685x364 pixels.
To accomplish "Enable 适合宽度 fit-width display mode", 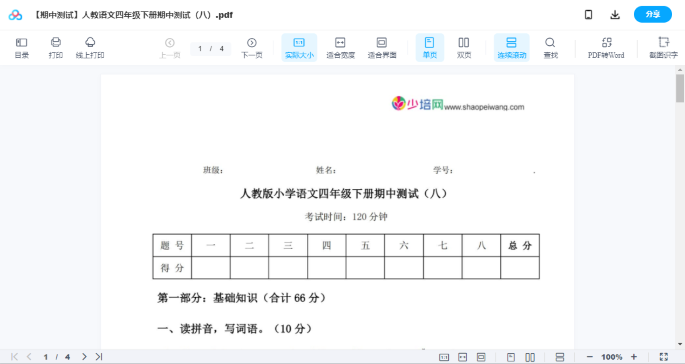I will click(x=340, y=47).
